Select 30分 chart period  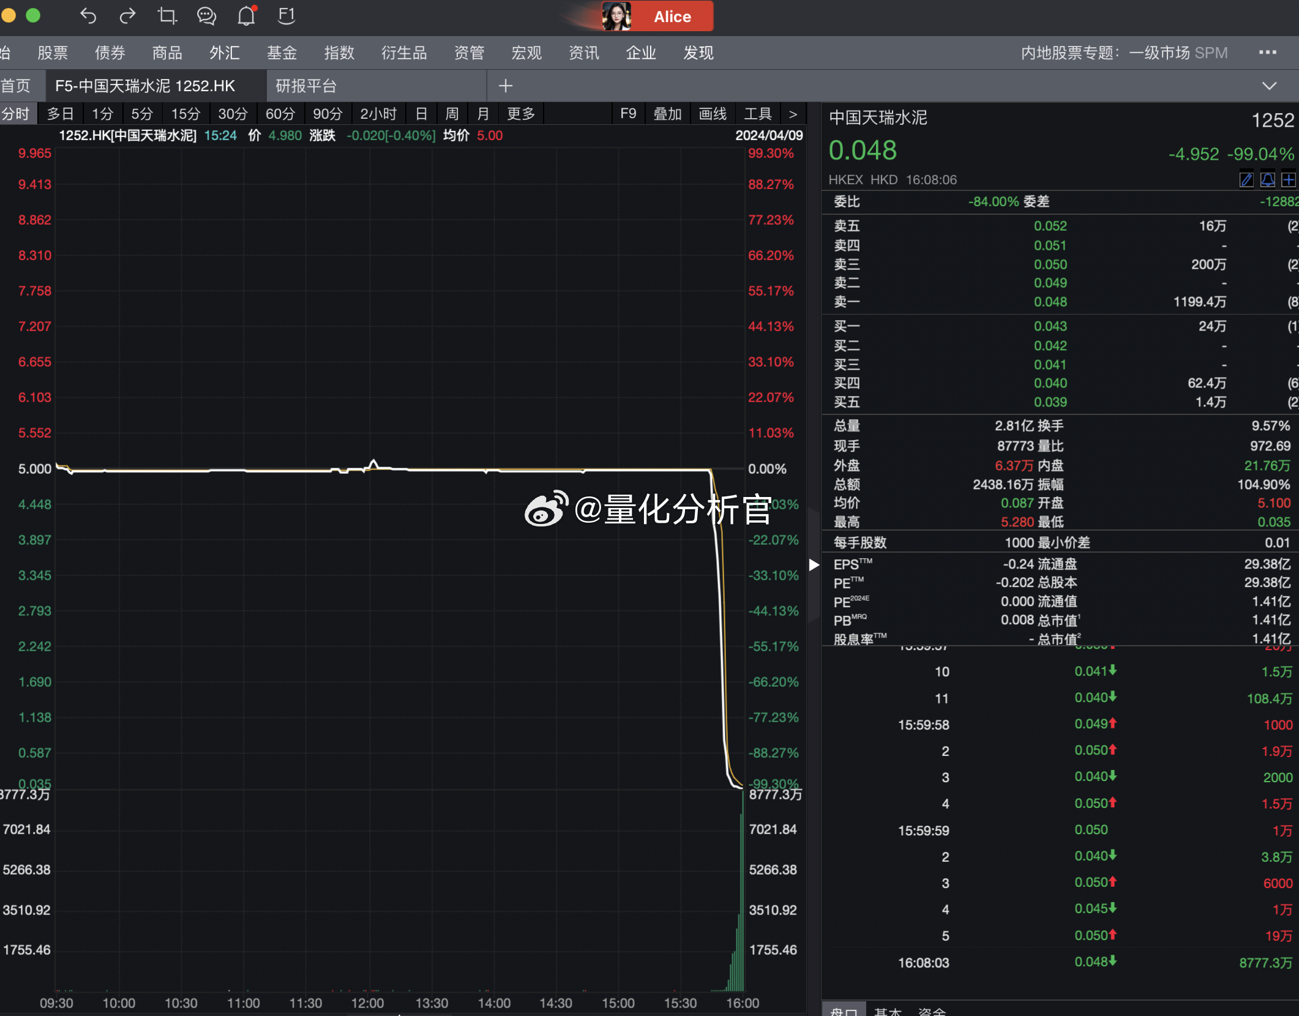(x=233, y=114)
